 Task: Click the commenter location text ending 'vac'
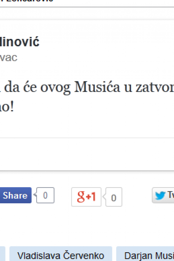coord(8,57)
